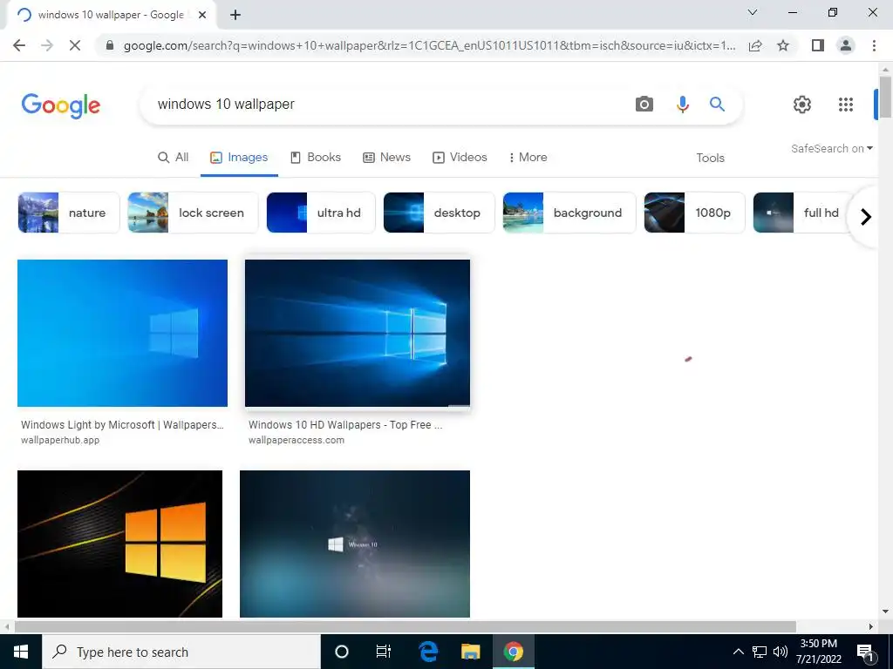
Task: Click Windows 10 HD Wallpapers title
Action: pos(345,425)
